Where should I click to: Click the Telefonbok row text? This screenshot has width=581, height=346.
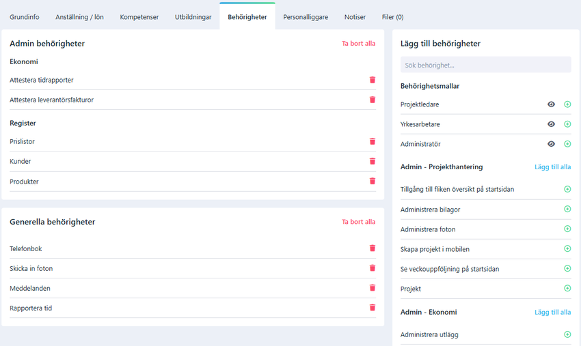point(26,248)
